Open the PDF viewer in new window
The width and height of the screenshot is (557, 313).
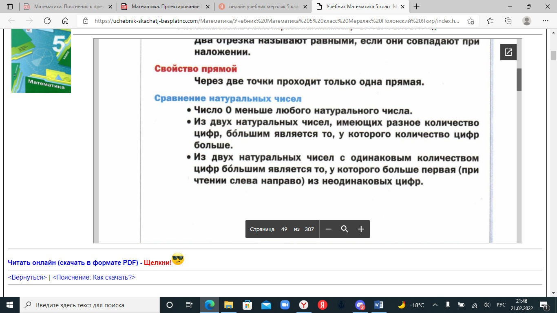508,52
